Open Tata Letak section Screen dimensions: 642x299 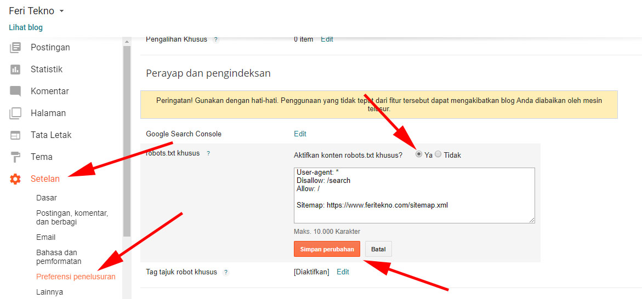[51, 135]
